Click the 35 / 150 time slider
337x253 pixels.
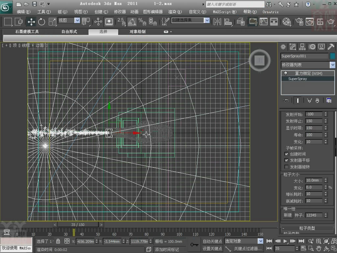click(x=78, y=225)
